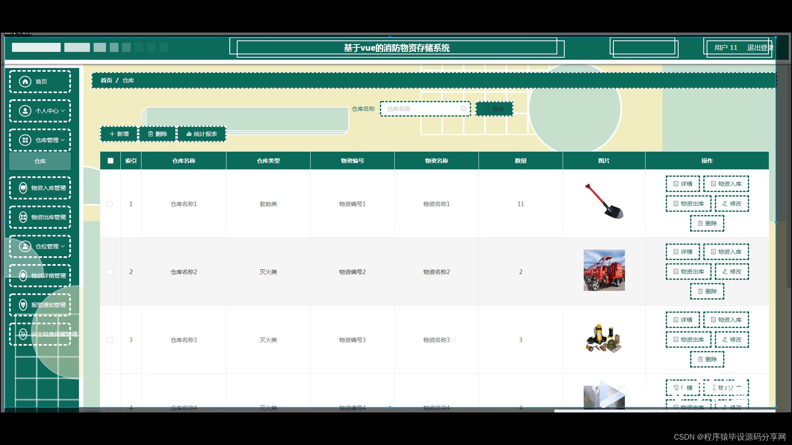This screenshot has width=792, height=445.
Task: Click the magnifier icon in the search field
Action: pos(463,109)
